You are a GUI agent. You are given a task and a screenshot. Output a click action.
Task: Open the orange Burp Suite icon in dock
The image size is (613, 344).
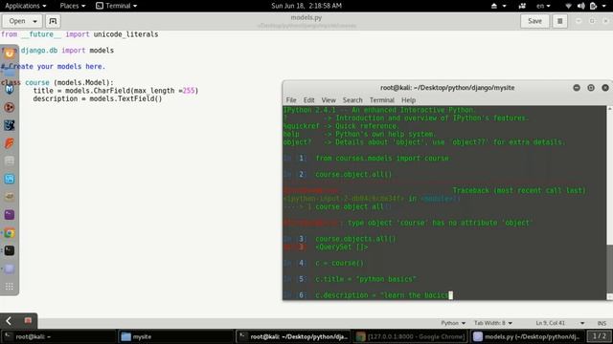(10, 143)
